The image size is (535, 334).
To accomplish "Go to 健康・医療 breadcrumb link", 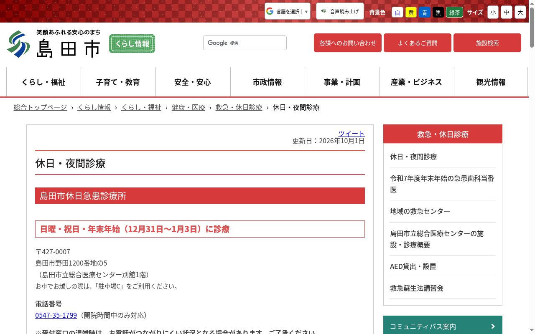I will click(189, 107).
